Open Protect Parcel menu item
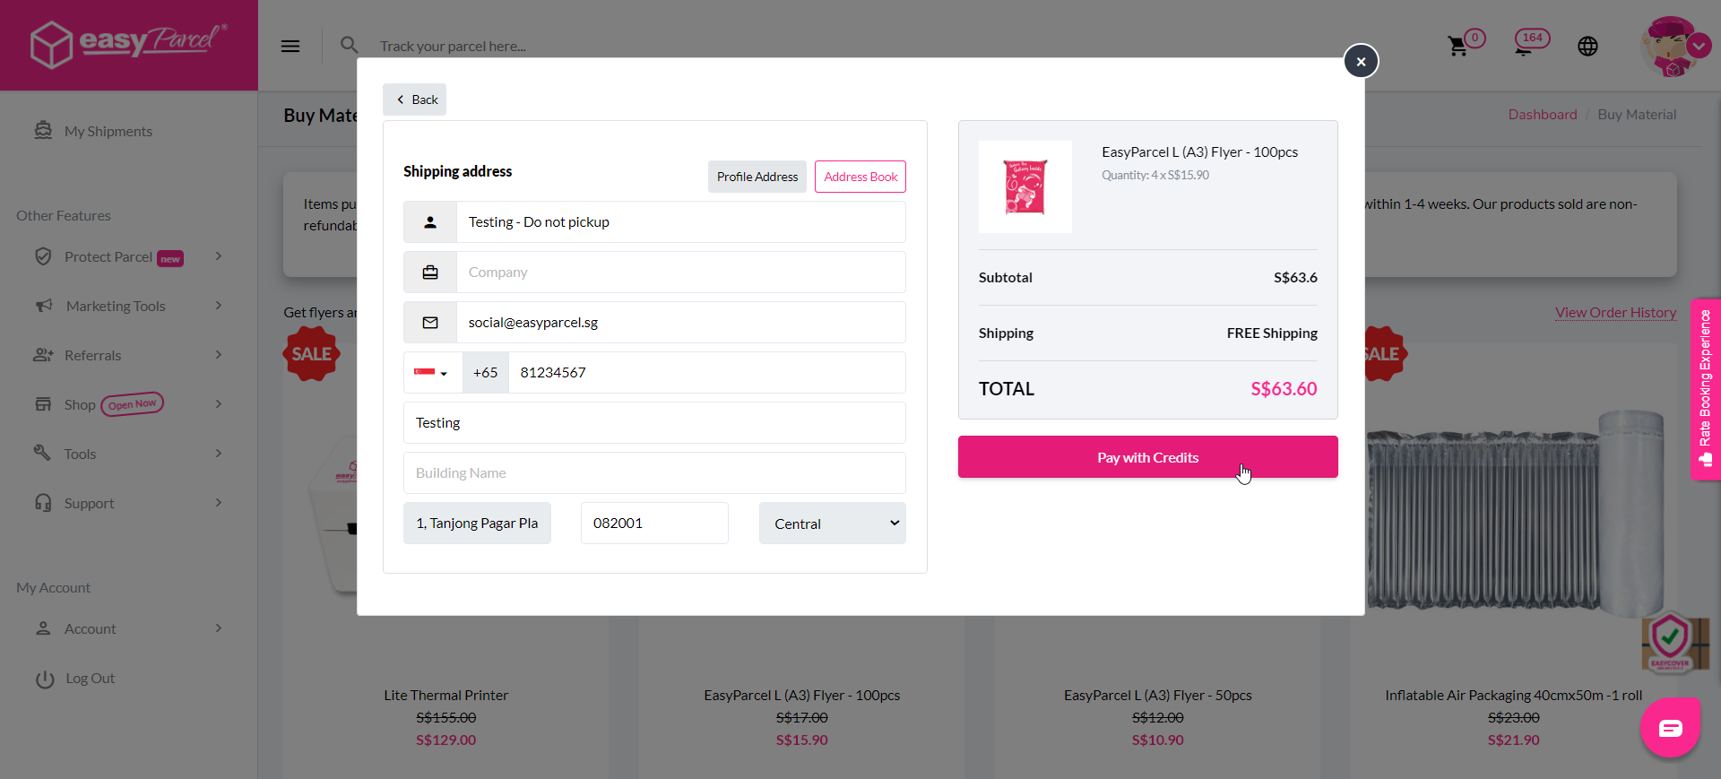The image size is (1721, 779). [108, 257]
